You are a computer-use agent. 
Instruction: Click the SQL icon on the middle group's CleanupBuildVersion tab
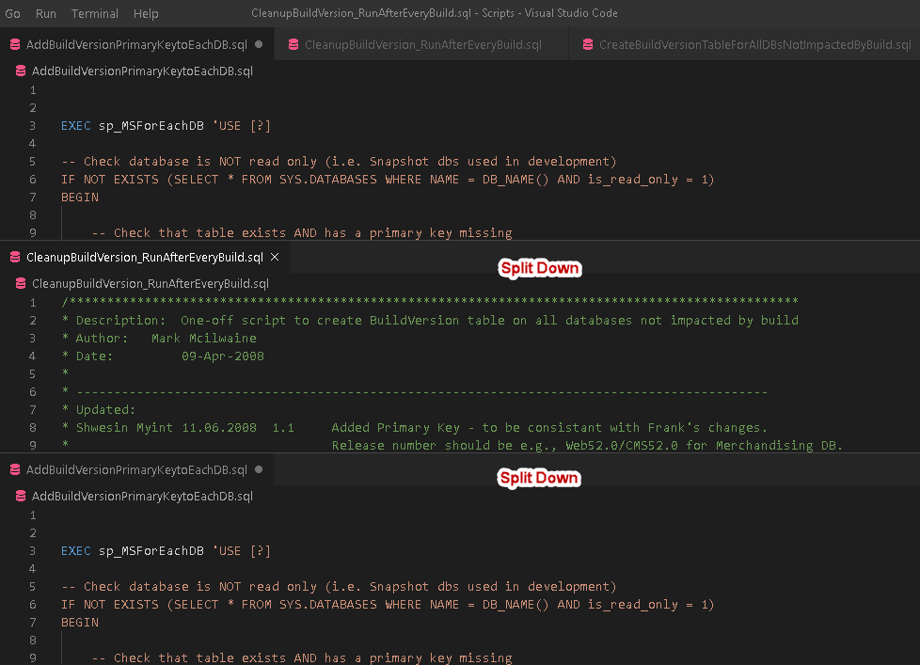[15, 258]
